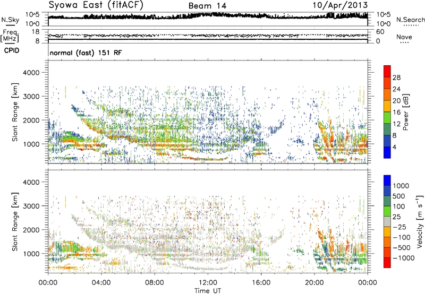The height and width of the screenshot is (294, 425).
Task: Click the '12' power colorbar label
Action: point(396,124)
